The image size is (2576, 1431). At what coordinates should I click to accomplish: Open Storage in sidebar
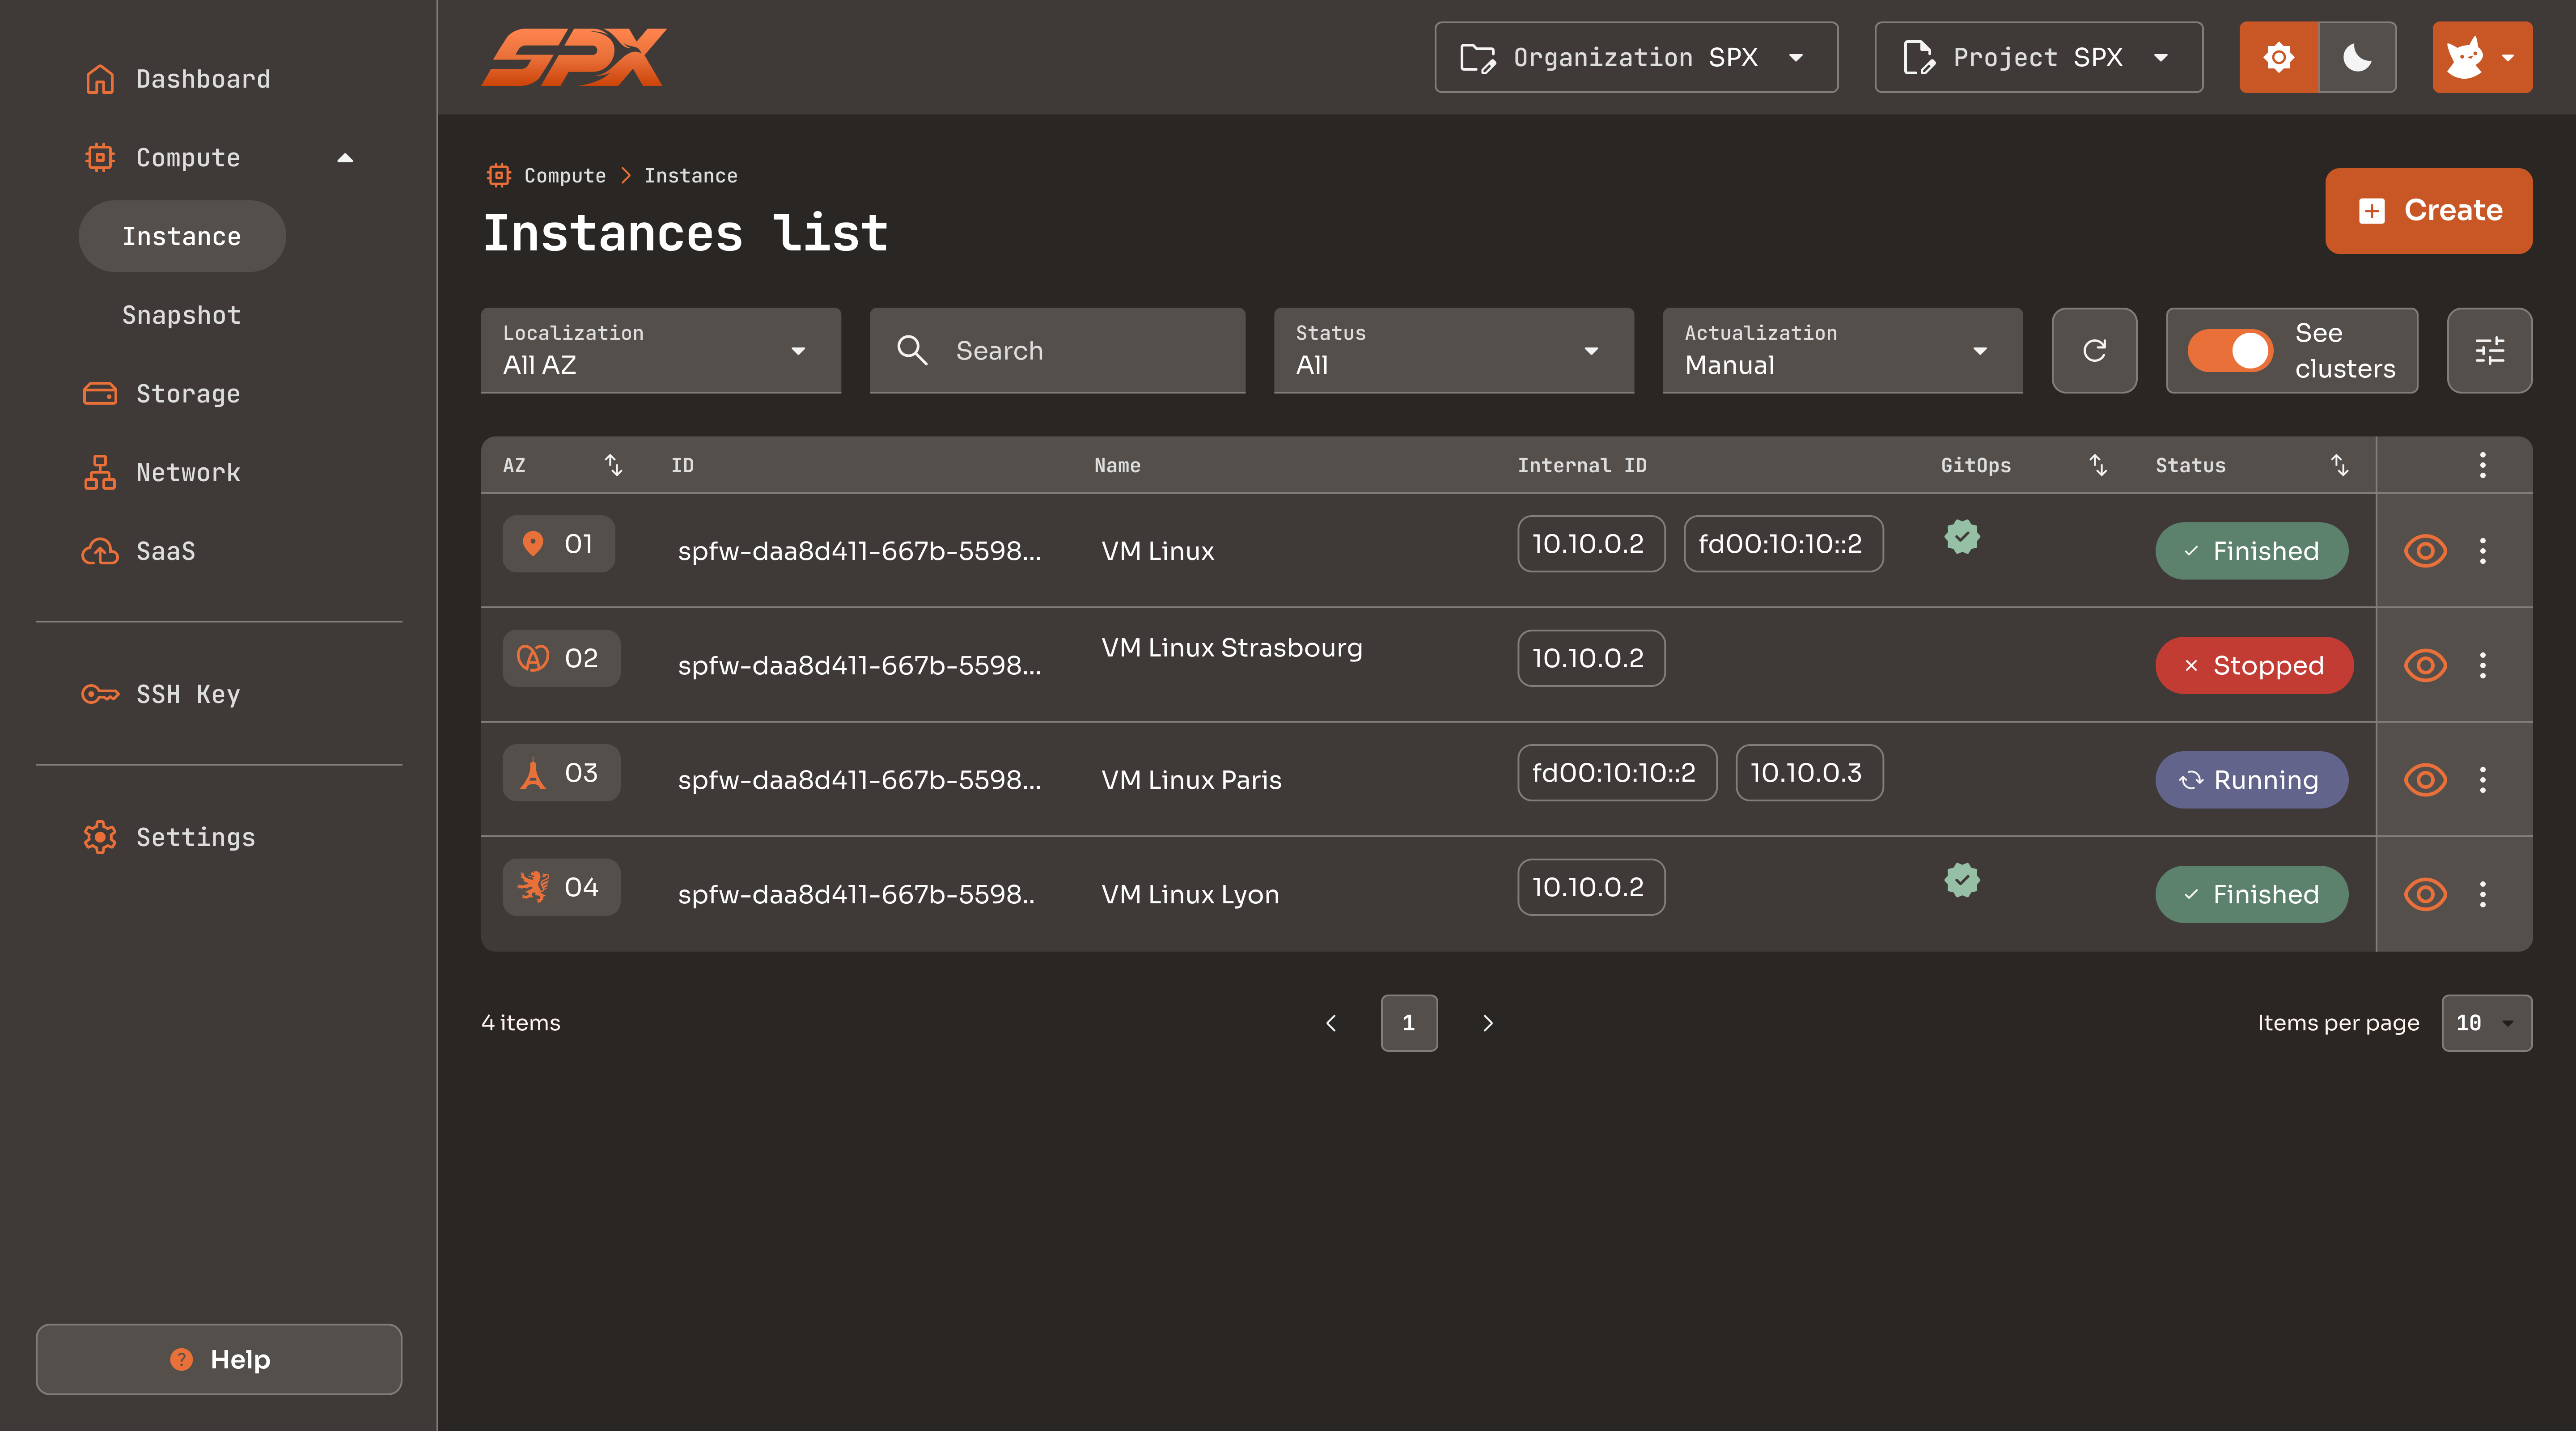coord(188,394)
